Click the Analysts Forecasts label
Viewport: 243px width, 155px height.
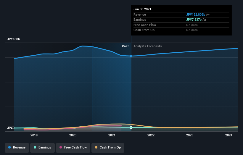[147, 46]
